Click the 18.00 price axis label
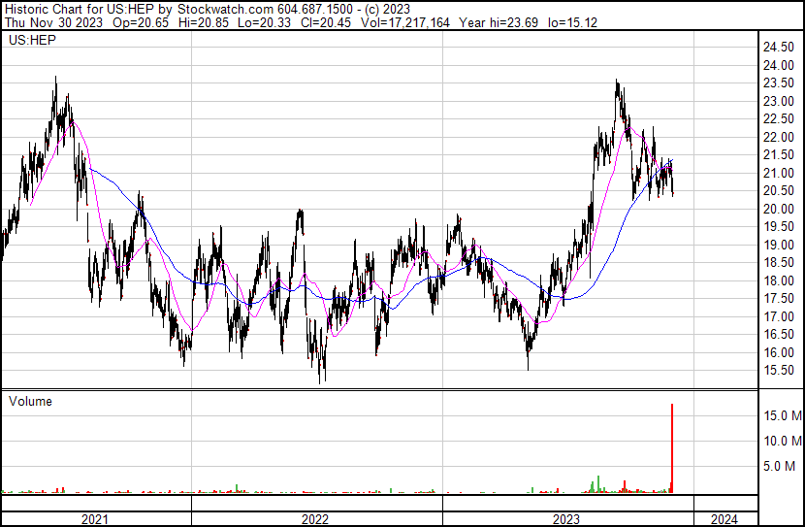 [779, 280]
